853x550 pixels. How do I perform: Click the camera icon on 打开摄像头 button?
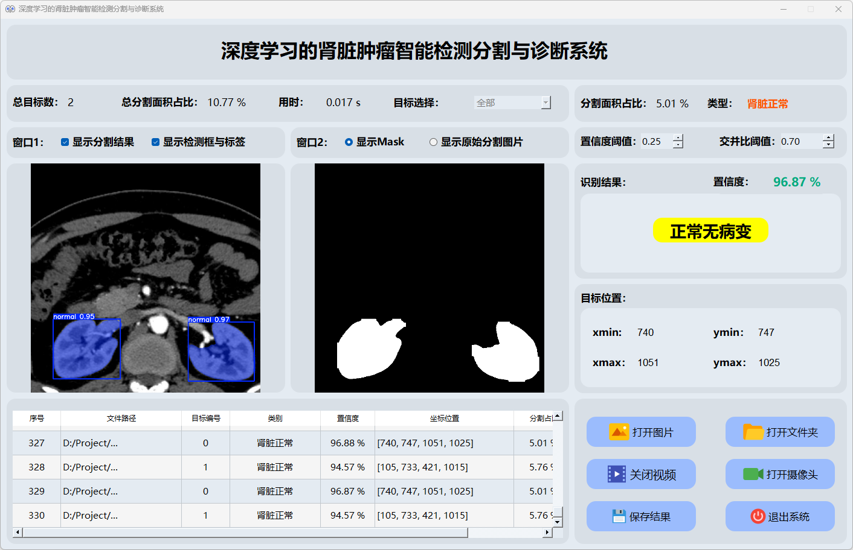[753, 475]
